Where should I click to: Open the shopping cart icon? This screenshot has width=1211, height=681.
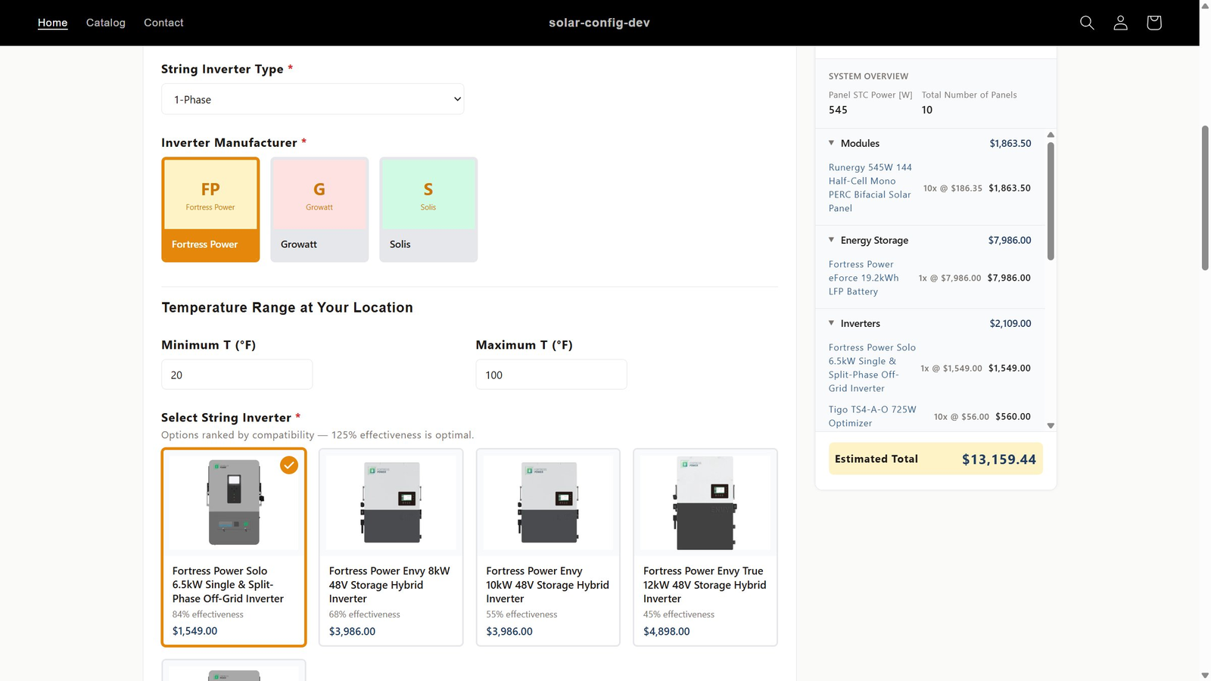point(1153,23)
